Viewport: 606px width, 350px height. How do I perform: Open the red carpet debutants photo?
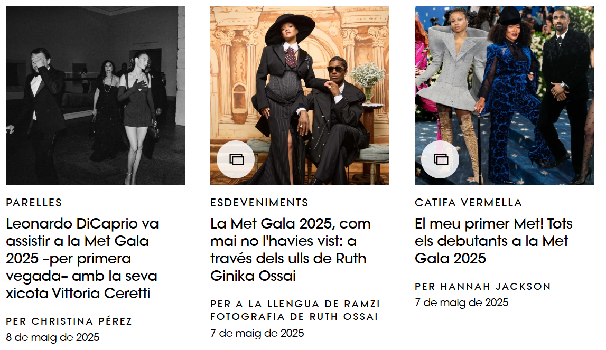505,95
